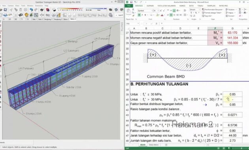The image size is (249, 150).
Task: Click the checkered pattern icon in SketchUp toolbar
Action: tap(36, 15)
